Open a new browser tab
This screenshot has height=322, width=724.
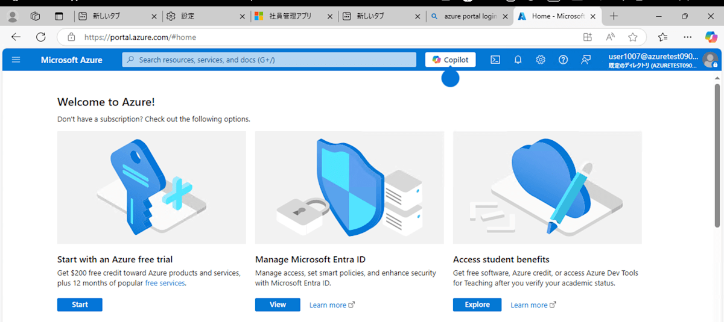pyautogui.click(x=614, y=16)
